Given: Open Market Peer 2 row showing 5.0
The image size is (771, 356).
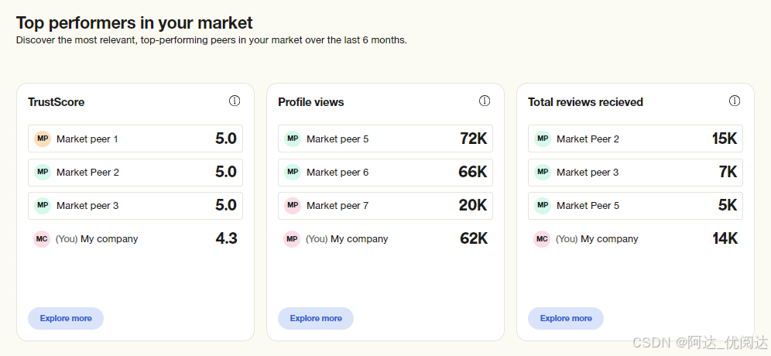Looking at the screenshot, I should pos(135,173).
